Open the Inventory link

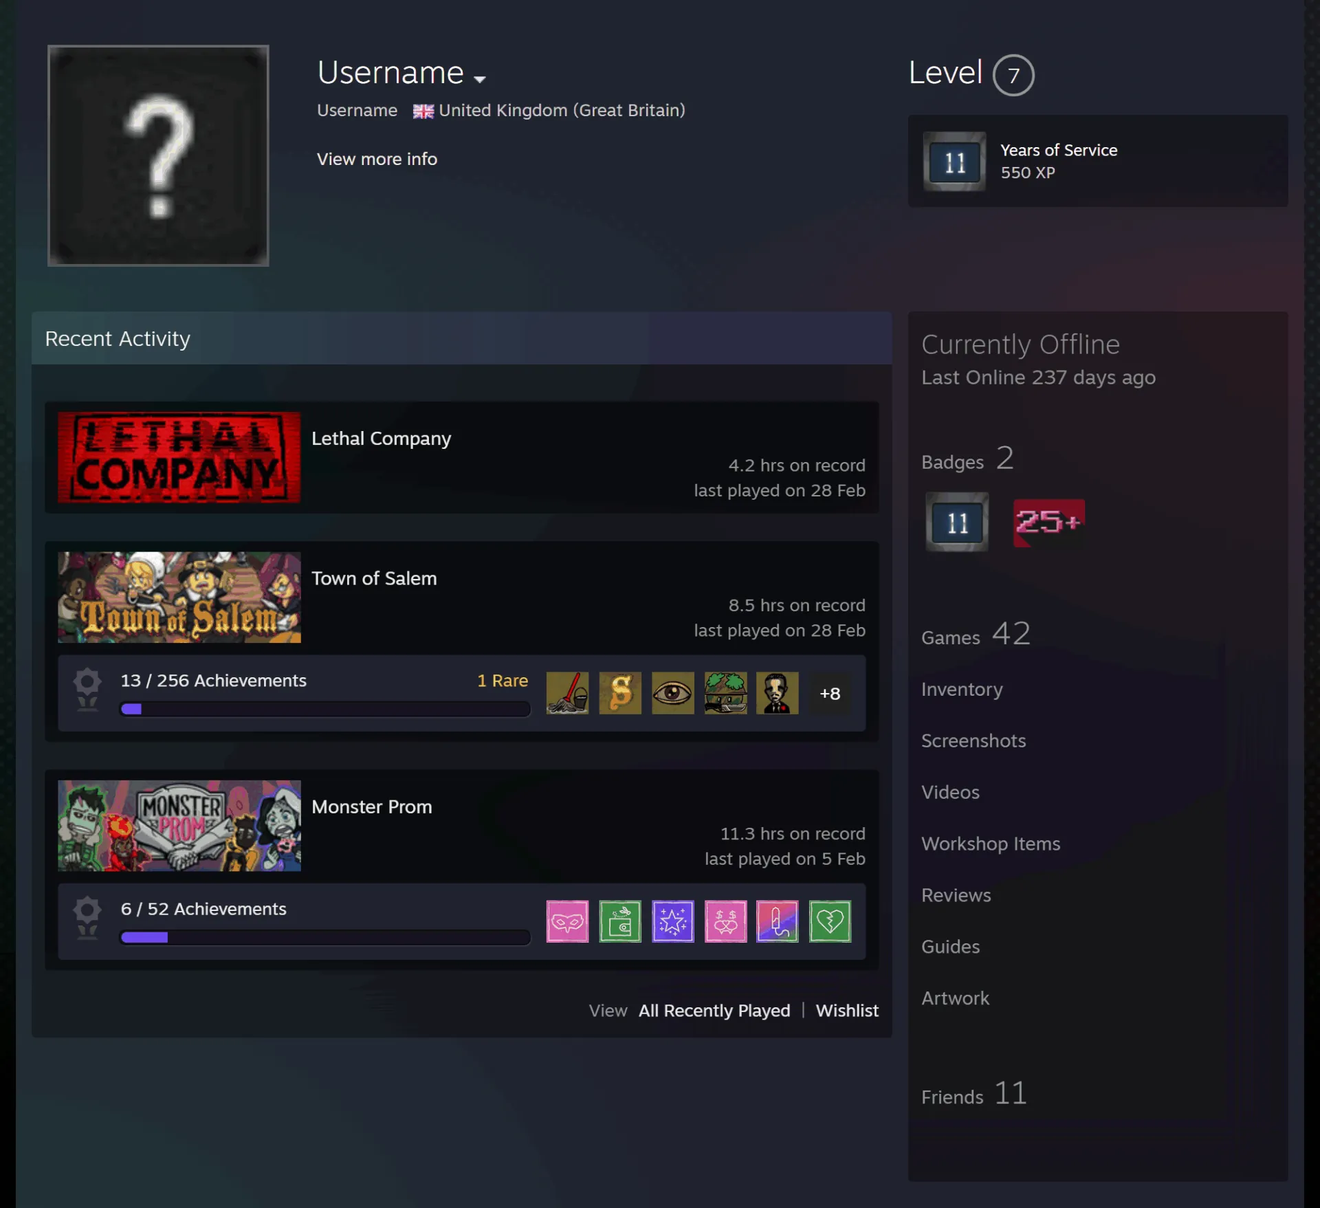click(962, 689)
